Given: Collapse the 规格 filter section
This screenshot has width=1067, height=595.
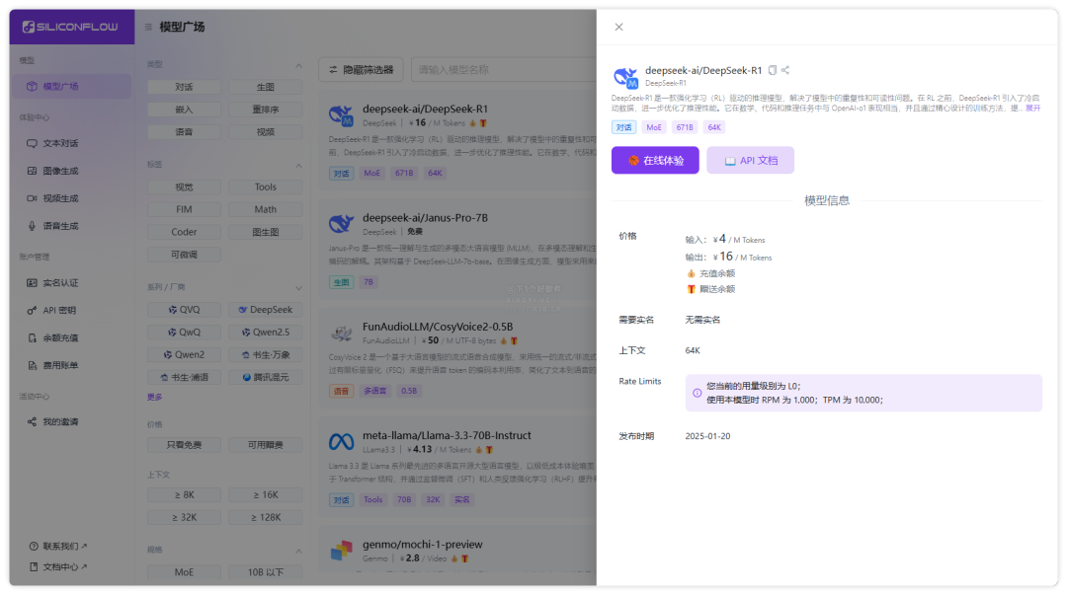Looking at the screenshot, I should coord(298,551).
